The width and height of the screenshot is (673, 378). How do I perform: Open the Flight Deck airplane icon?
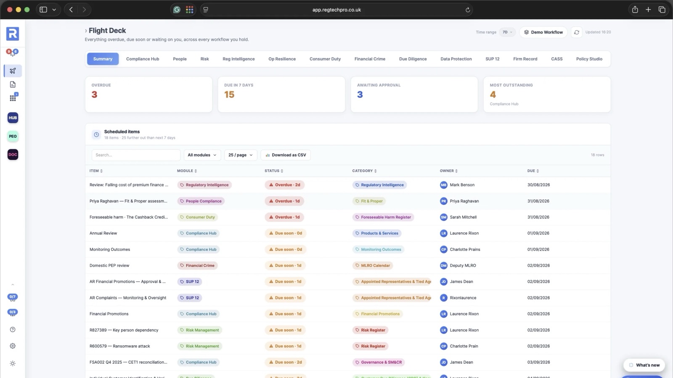[13, 71]
